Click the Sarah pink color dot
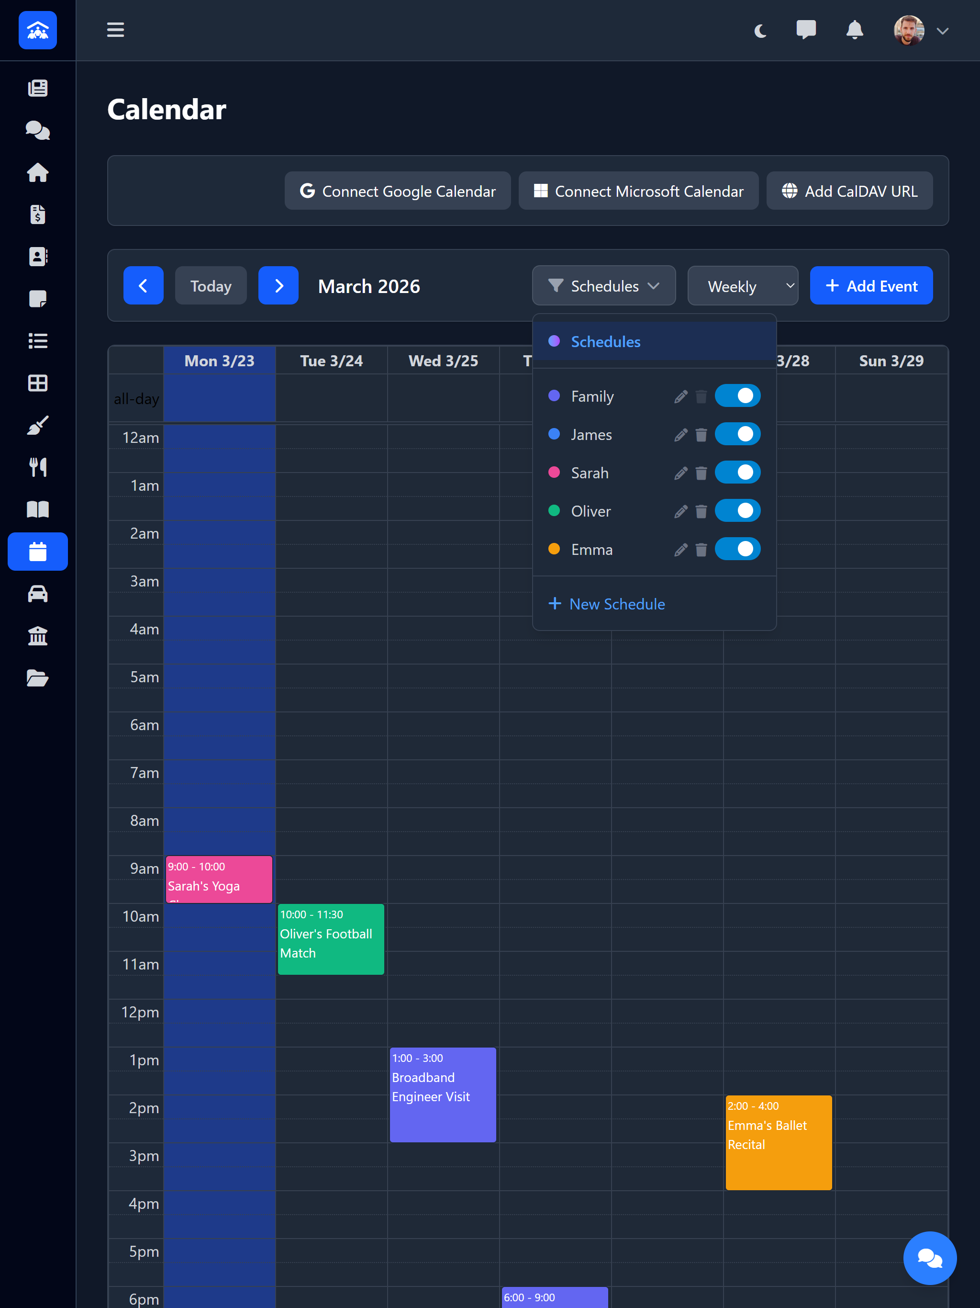This screenshot has width=980, height=1308. (554, 473)
